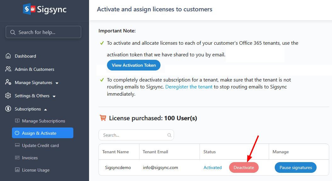Click the Update Credit card icon

click(17, 145)
